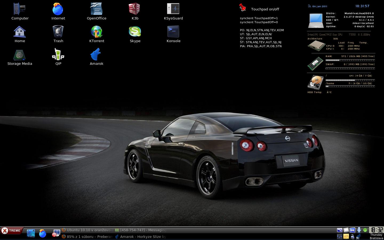Open the XTREME start menu button
Image resolution: width=384 pixels, height=240 pixels.
click(12, 231)
